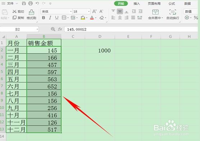Image resolution: width=200 pixels, height=141 pixels.
Task: Click the formula bar showing 145.00012
Action: pos(131,29)
